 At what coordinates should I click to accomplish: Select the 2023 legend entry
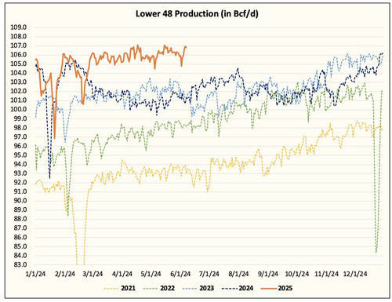[198, 289]
